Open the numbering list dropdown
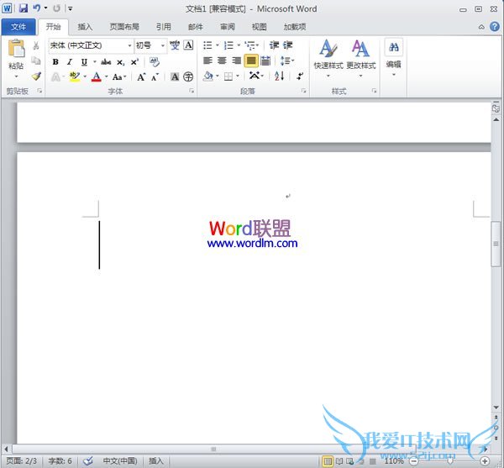Screen dimensions: 504x468 point(239,45)
